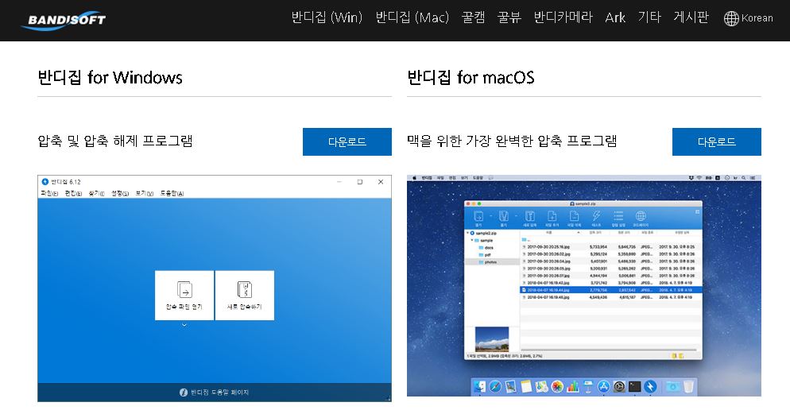Click the horizontal scrollbar in the file list
The width and height of the screenshot is (790, 414).
click(609, 350)
